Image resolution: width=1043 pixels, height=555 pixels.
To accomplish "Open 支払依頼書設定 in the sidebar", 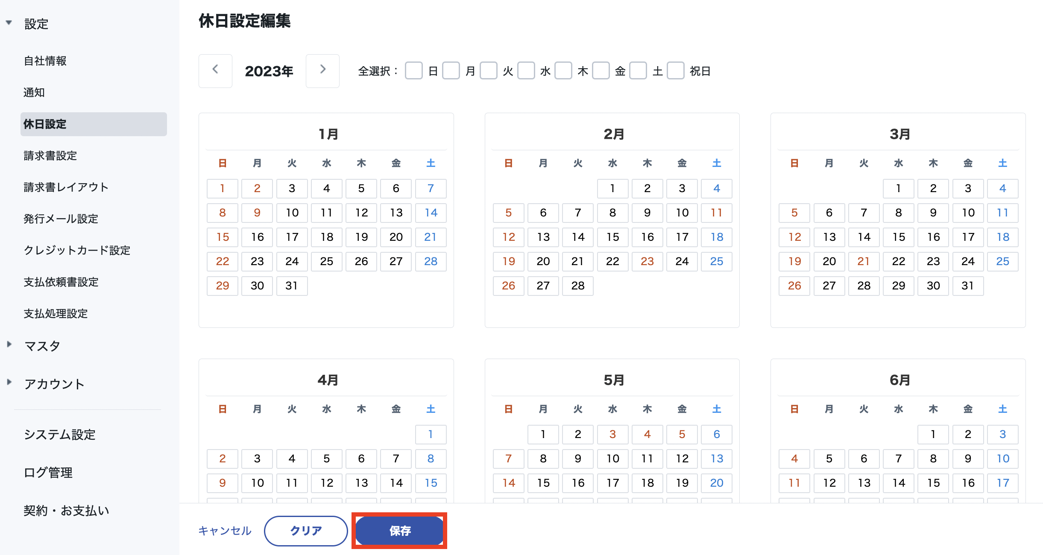I will (x=61, y=282).
